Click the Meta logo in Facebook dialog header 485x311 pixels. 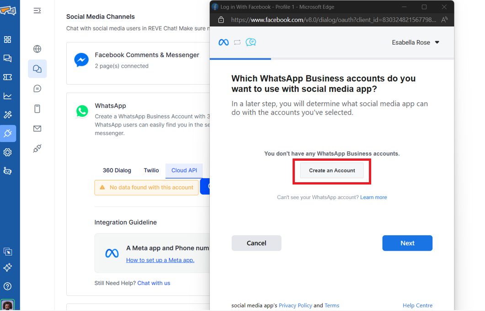coord(224,42)
